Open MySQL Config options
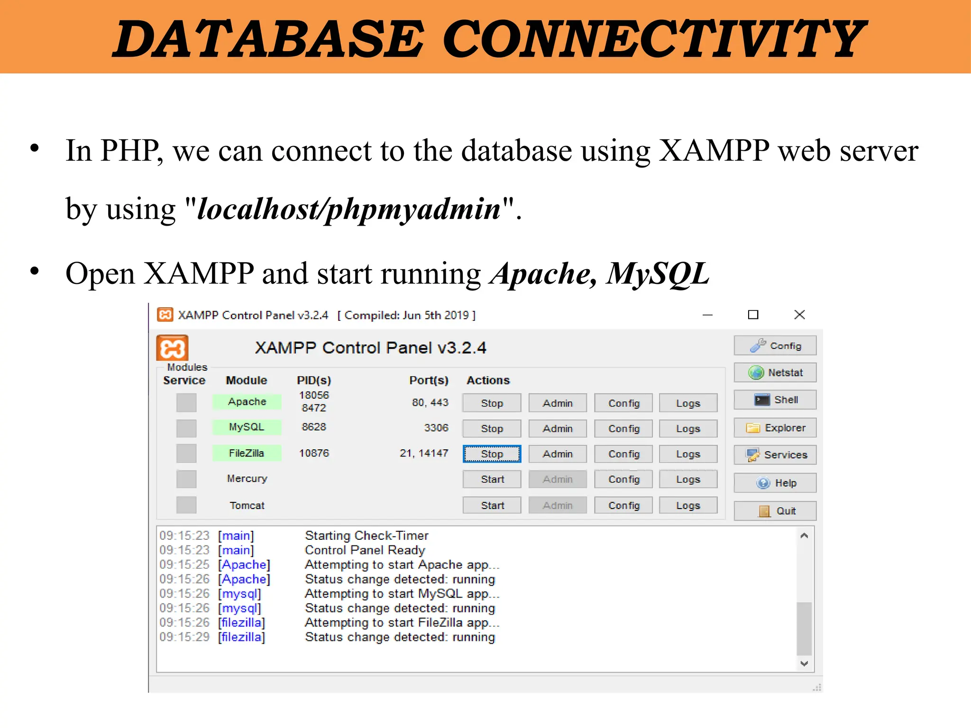Screen dimensions: 971x728 623,428
